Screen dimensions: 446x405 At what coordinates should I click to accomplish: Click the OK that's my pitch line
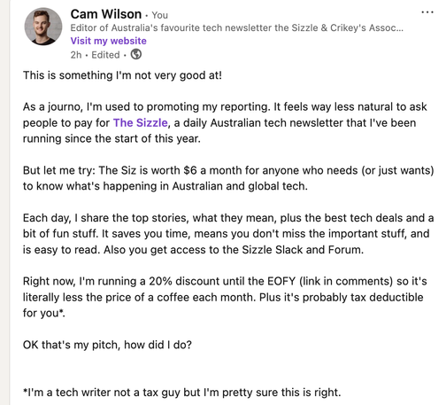point(107,345)
